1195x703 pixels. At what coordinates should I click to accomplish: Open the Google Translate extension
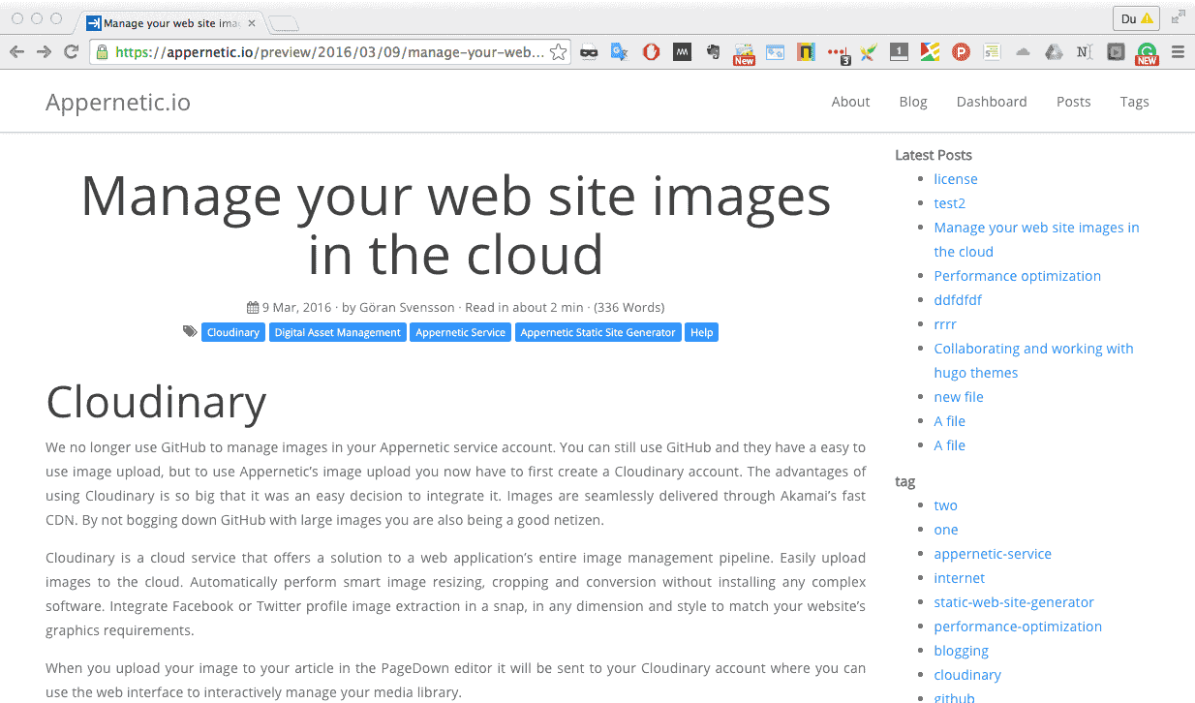point(620,52)
